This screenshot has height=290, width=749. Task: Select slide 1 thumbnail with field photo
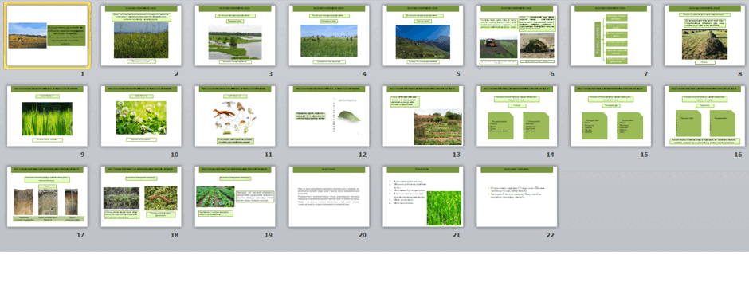[x=47, y=35]
